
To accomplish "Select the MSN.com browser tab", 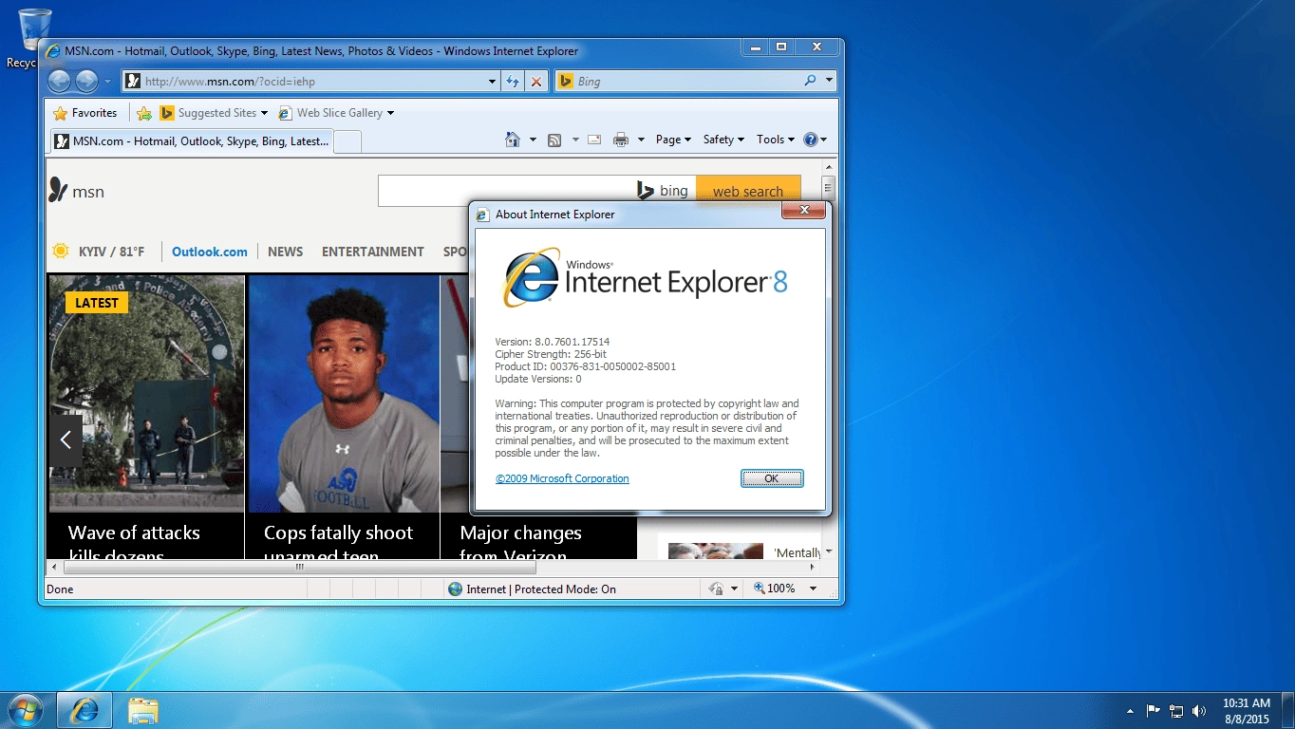I will click(191, 141).
